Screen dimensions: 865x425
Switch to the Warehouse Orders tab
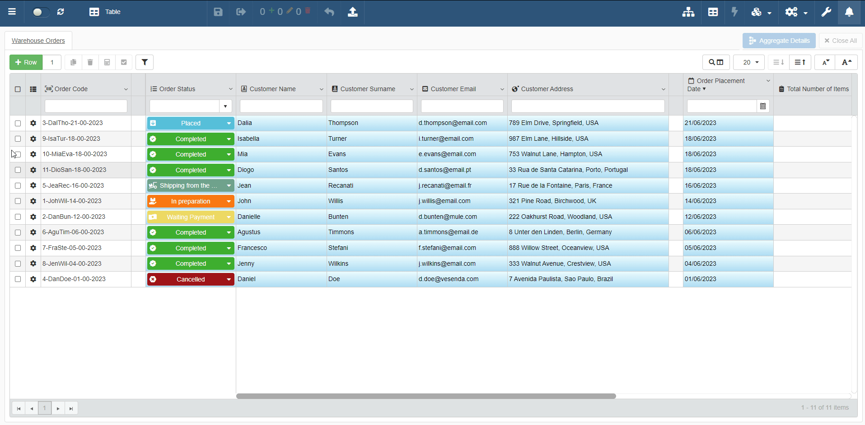[x=38, y=41]
